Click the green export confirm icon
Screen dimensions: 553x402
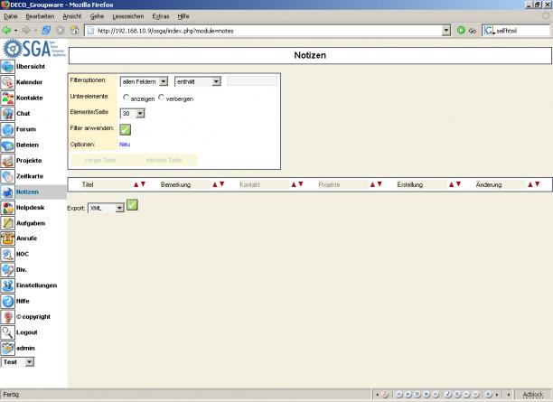coord(132,205)
